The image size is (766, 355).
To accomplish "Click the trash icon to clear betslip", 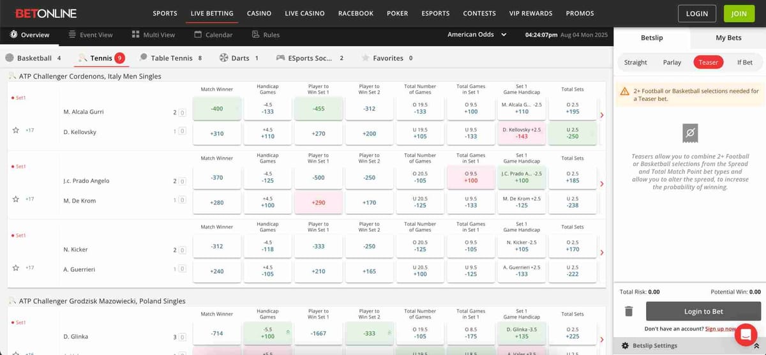I will [x=629, y=312].
